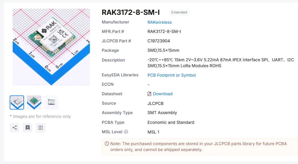298x164 pixels.
Task: Open the compare icon button
Action: (x=40, y=128)
